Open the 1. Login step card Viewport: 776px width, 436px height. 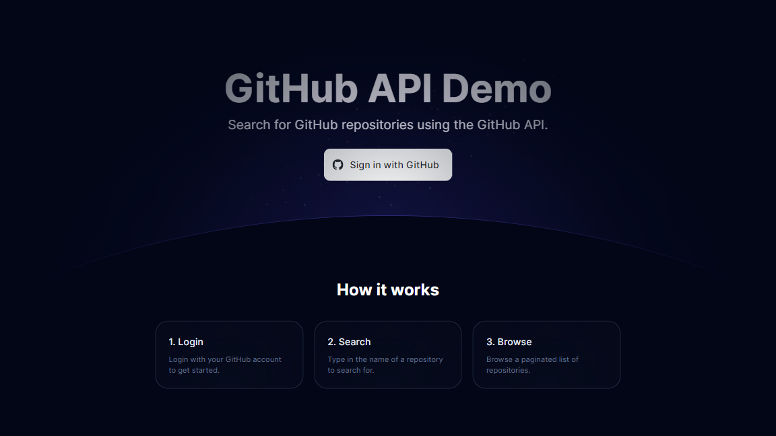tap(229, 355)
